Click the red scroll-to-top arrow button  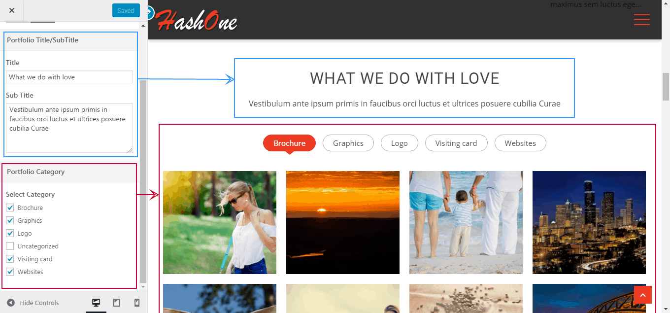643,295
